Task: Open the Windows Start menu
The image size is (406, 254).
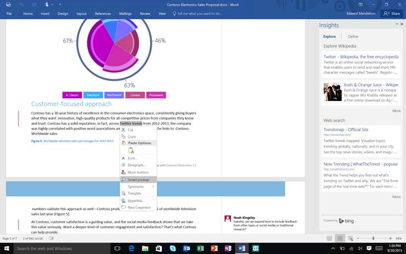Action: (x=7, y=249)
